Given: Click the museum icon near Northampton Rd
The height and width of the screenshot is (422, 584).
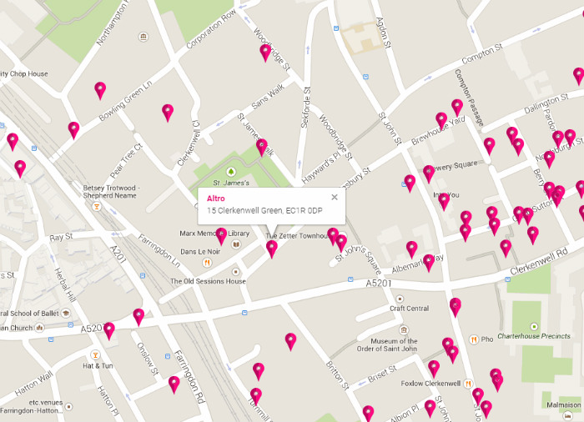Looking at the screenshot, I should click(x=143, y=37).
